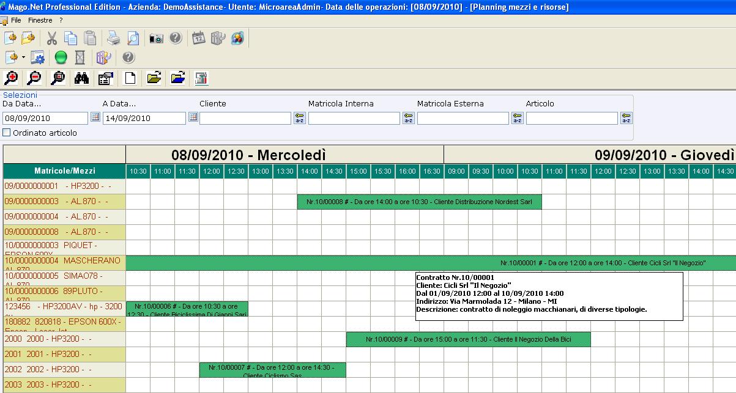Click the binoculars search icon
The width and height of the screenshot is (736, 393).
[x=81, y=78]
